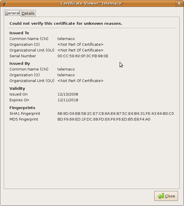Switch to the Details tab

pyautogui.click(x=28, y=14)
